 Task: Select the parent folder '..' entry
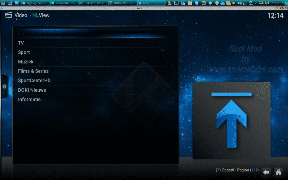pyautogui.click(x=96, y=34)
